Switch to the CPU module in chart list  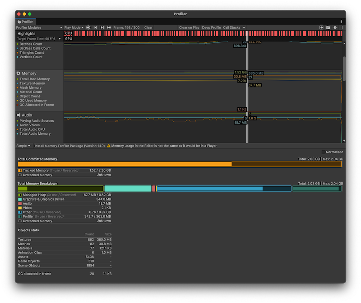point(68,33)
